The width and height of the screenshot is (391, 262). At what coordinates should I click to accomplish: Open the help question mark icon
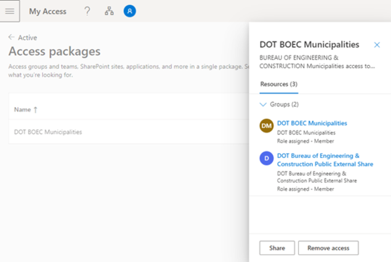pyautogui.click(x=87, y=11)
